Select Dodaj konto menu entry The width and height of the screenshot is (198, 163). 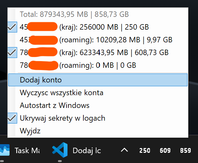pyautogui.click(x=98, y=80)
